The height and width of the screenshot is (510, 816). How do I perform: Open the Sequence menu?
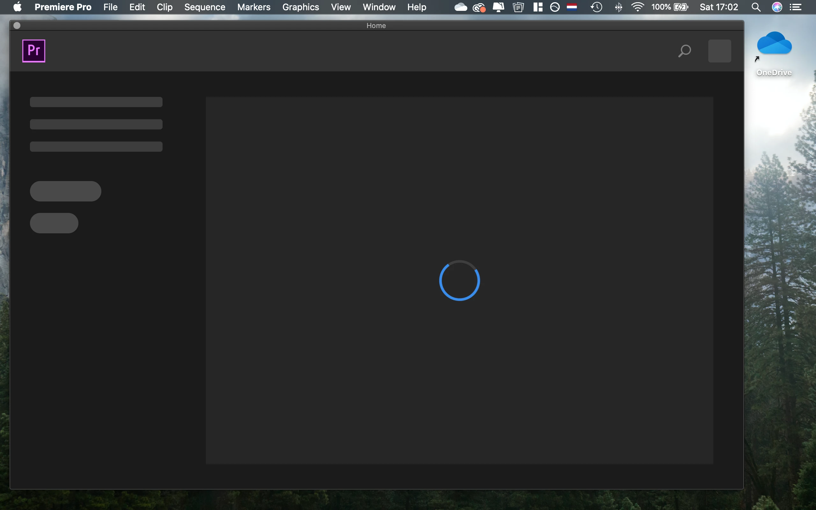pos(205,7)
